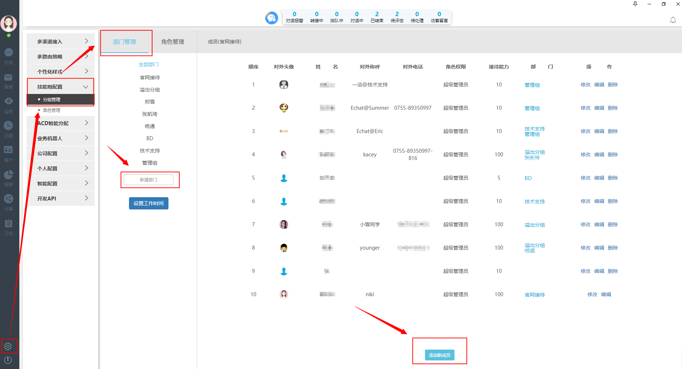Screen dimensions: 682x369
Task: Click 修改 in the kacey row
Action: (586, 155)
